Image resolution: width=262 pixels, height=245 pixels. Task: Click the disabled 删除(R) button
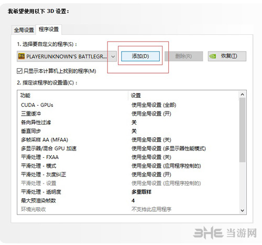pyautogui.click(x=183, y=56)
